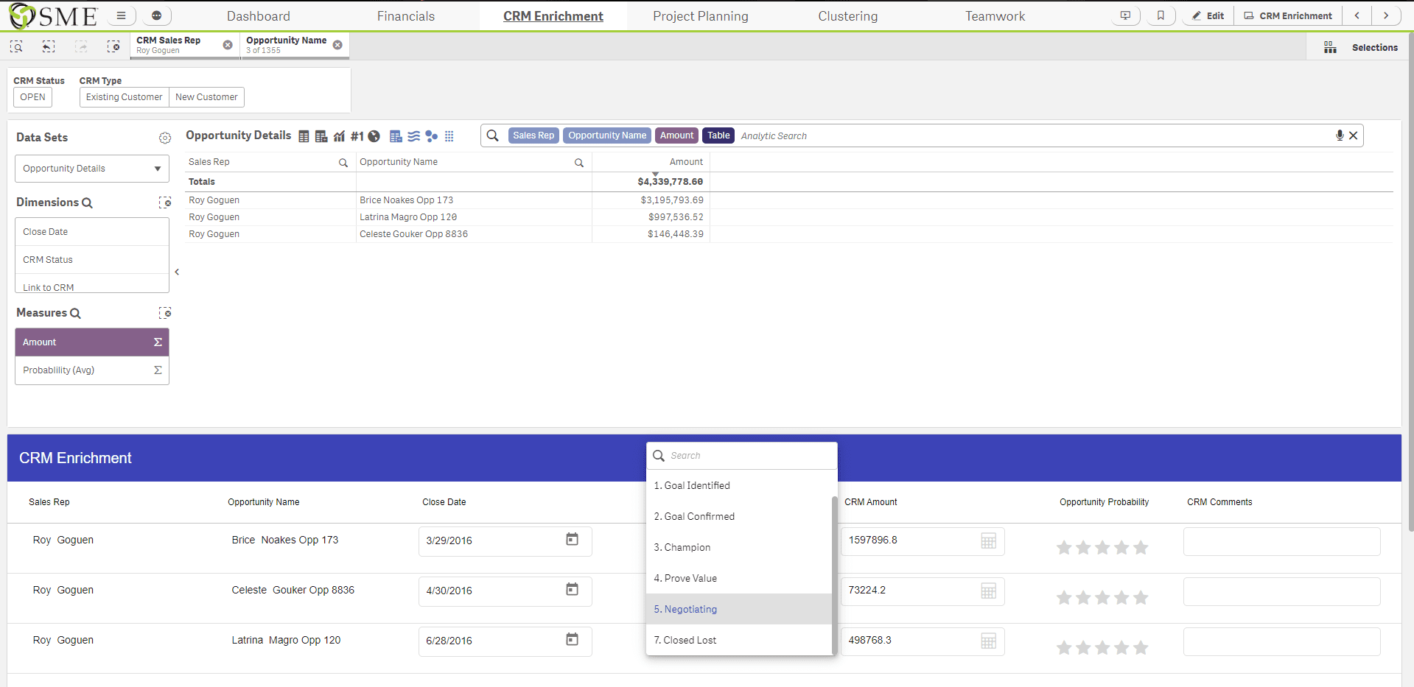Switch to pivot table chart icon

(x=321, y=136)
